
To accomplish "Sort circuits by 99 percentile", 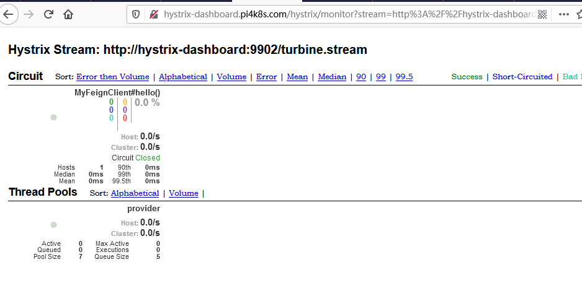I will pos(381,77).
